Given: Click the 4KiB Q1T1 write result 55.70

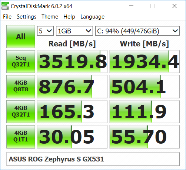Looking at the screenshot, I should pyautogui.click(x=145, y=137).
